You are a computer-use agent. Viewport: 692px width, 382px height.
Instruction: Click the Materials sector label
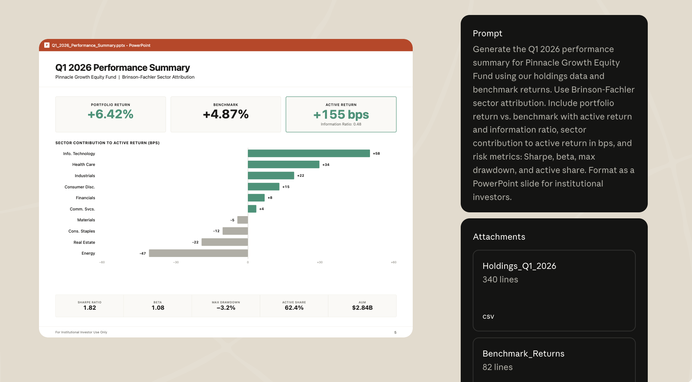(x=86, y=220)
